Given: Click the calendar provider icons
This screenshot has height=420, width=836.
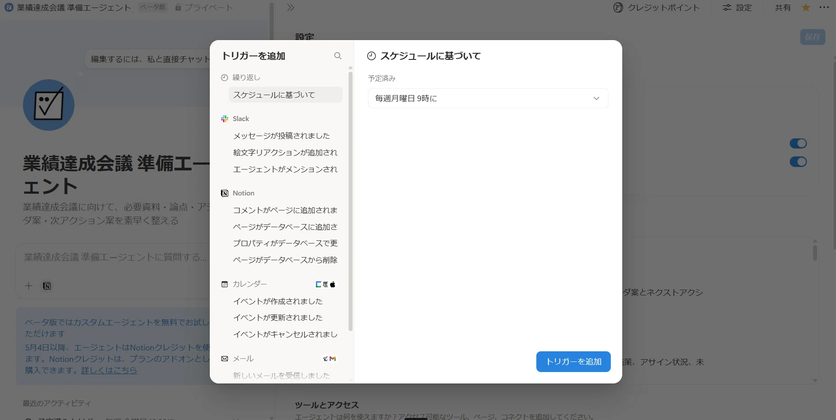Looking at the screenshot, I should click(326, 284).
